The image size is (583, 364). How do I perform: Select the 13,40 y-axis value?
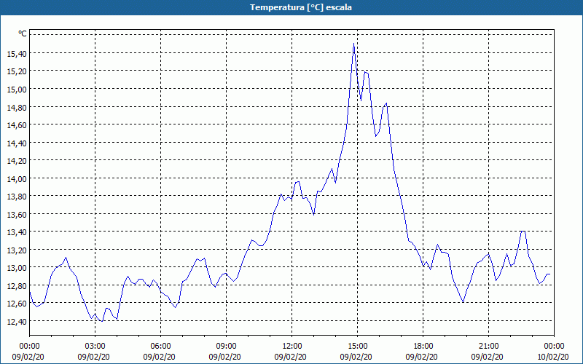coord(17,232)
